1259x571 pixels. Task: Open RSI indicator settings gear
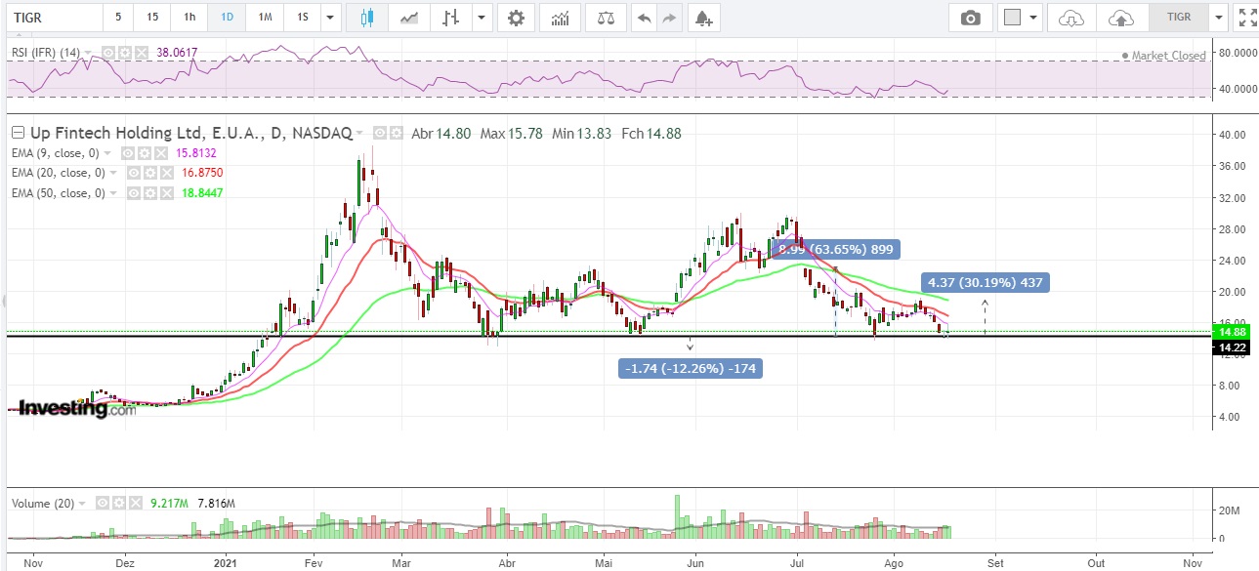(x=123, y=53)
